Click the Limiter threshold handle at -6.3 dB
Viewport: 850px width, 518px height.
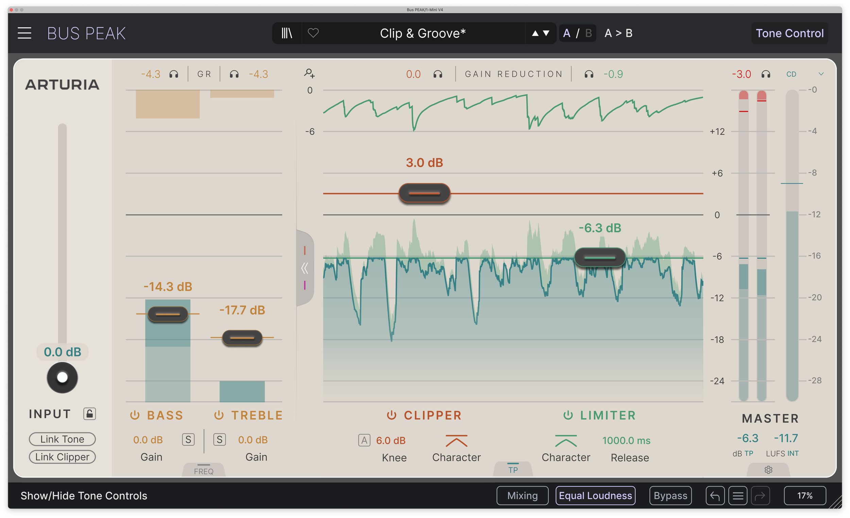click(x=599, y=258)
